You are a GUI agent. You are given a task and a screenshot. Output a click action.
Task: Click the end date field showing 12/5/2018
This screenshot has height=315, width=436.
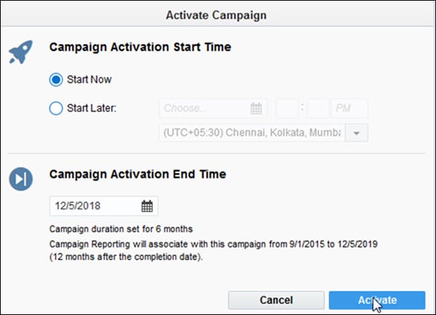tap(94, 206)
